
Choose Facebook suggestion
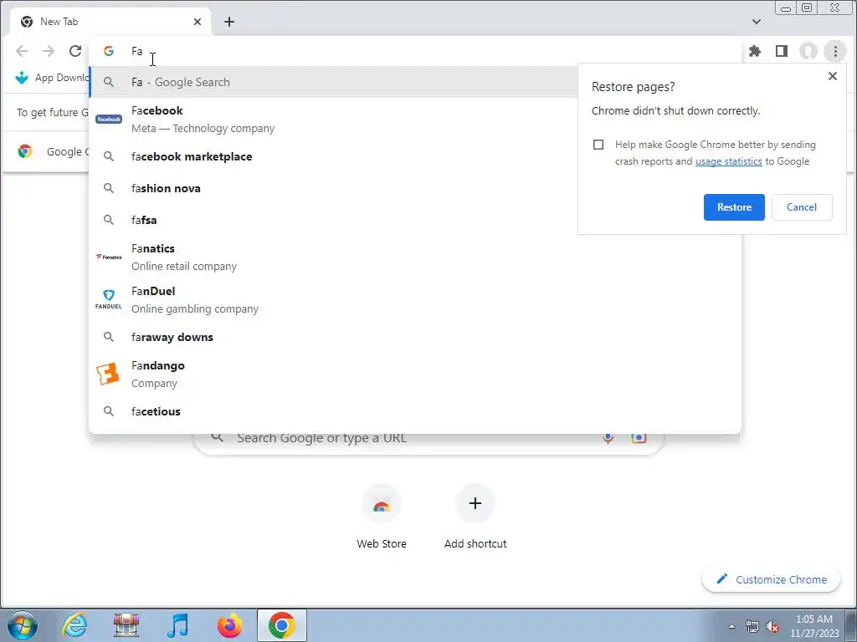pos(333,119)
